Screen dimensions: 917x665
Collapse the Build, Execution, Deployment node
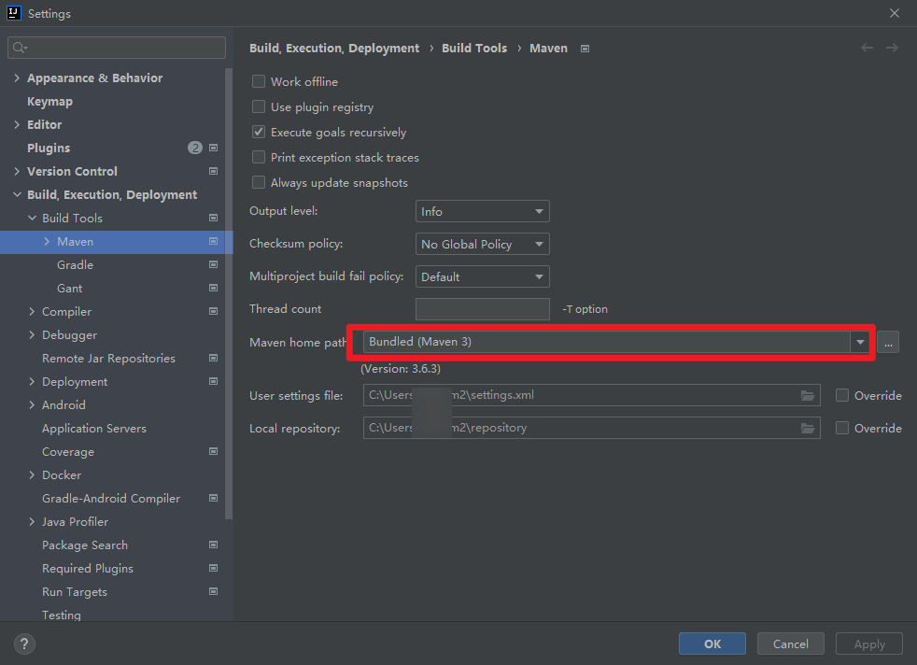pyautogui.click(x=17, y=195)
